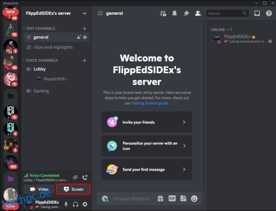Open the green server folder
Image resolution: width=276 pixels, height=211 pixels.
pyautogui.click(x=10, y=96)
